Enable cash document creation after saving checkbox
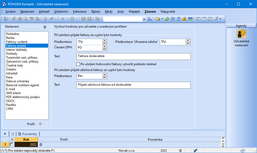This screenshot has height=153, width=257. pos(78,64)
